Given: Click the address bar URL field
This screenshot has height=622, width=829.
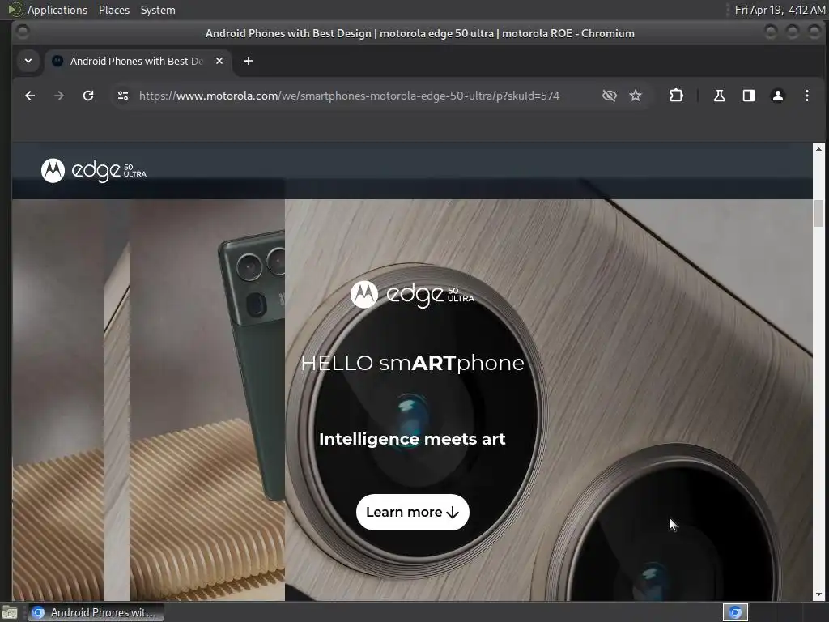Looking at the screenshot, I should click(x=349, y=96).
